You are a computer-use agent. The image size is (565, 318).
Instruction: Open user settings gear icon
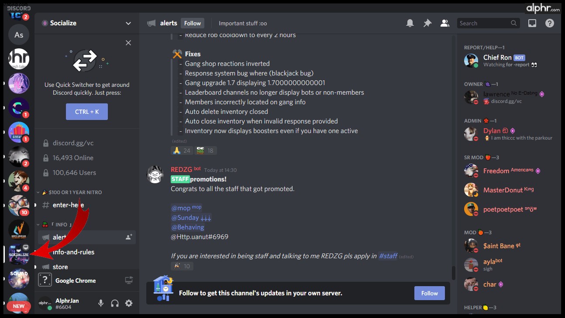tap(129, 303)
